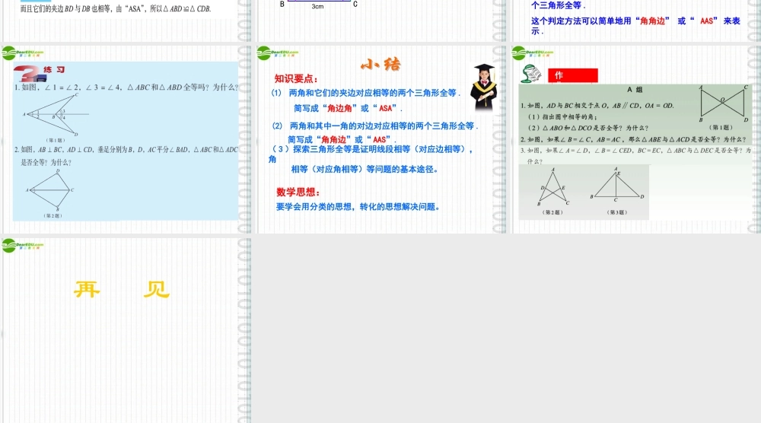Open the slide mentioning "角角边" 或 "AAS" 来表示

point(636,21)
